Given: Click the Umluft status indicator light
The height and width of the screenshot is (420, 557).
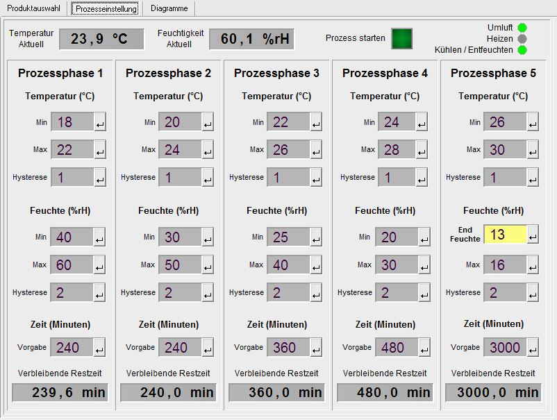Looking at the screenshot, I should [522, 28].
